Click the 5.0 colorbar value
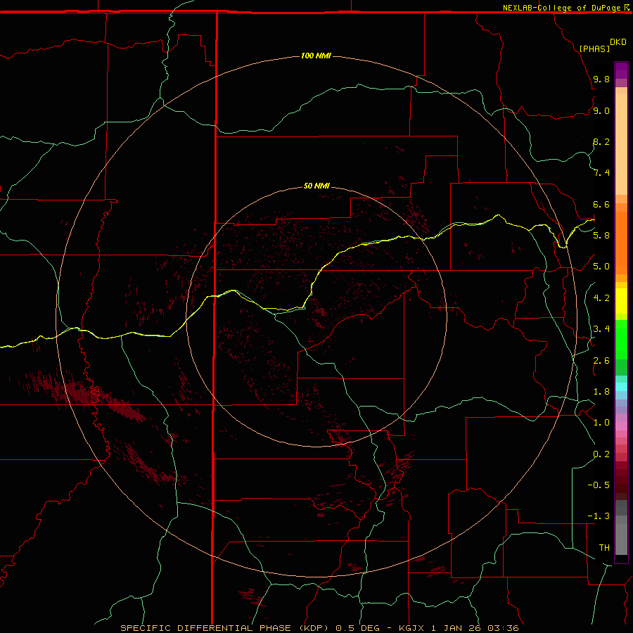633x633 pixels. click(601, 267)
